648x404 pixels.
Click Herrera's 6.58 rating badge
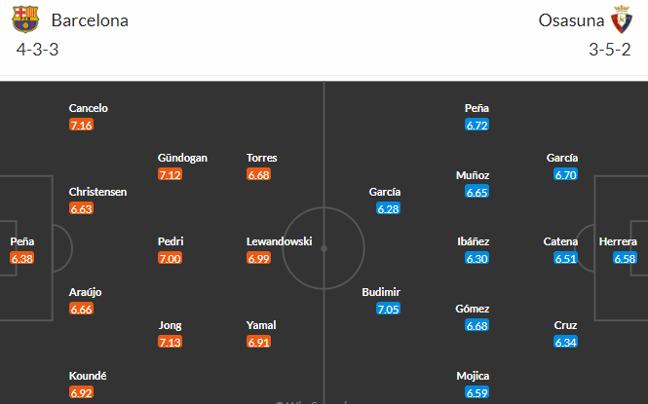625,258
